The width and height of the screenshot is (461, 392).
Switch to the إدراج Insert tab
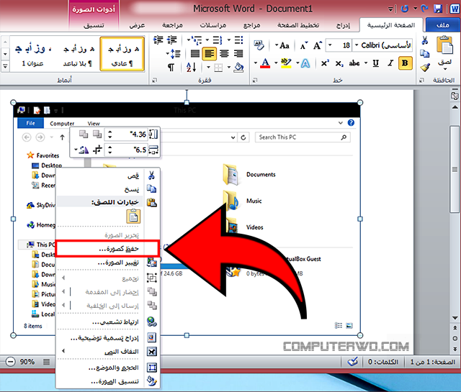click(343, 25)
